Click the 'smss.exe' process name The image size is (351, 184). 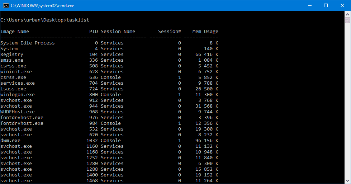pos(12,60)
